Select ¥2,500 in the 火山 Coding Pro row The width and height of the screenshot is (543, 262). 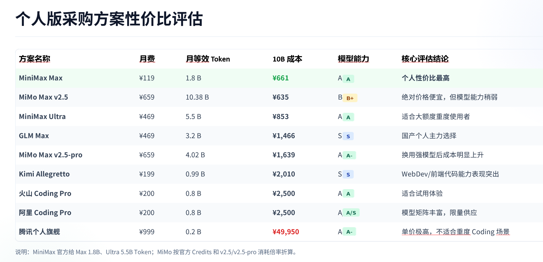284,193
